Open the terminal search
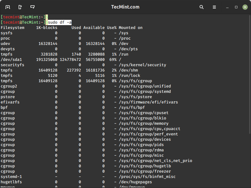The image size is (251, 188). point(201,7)
